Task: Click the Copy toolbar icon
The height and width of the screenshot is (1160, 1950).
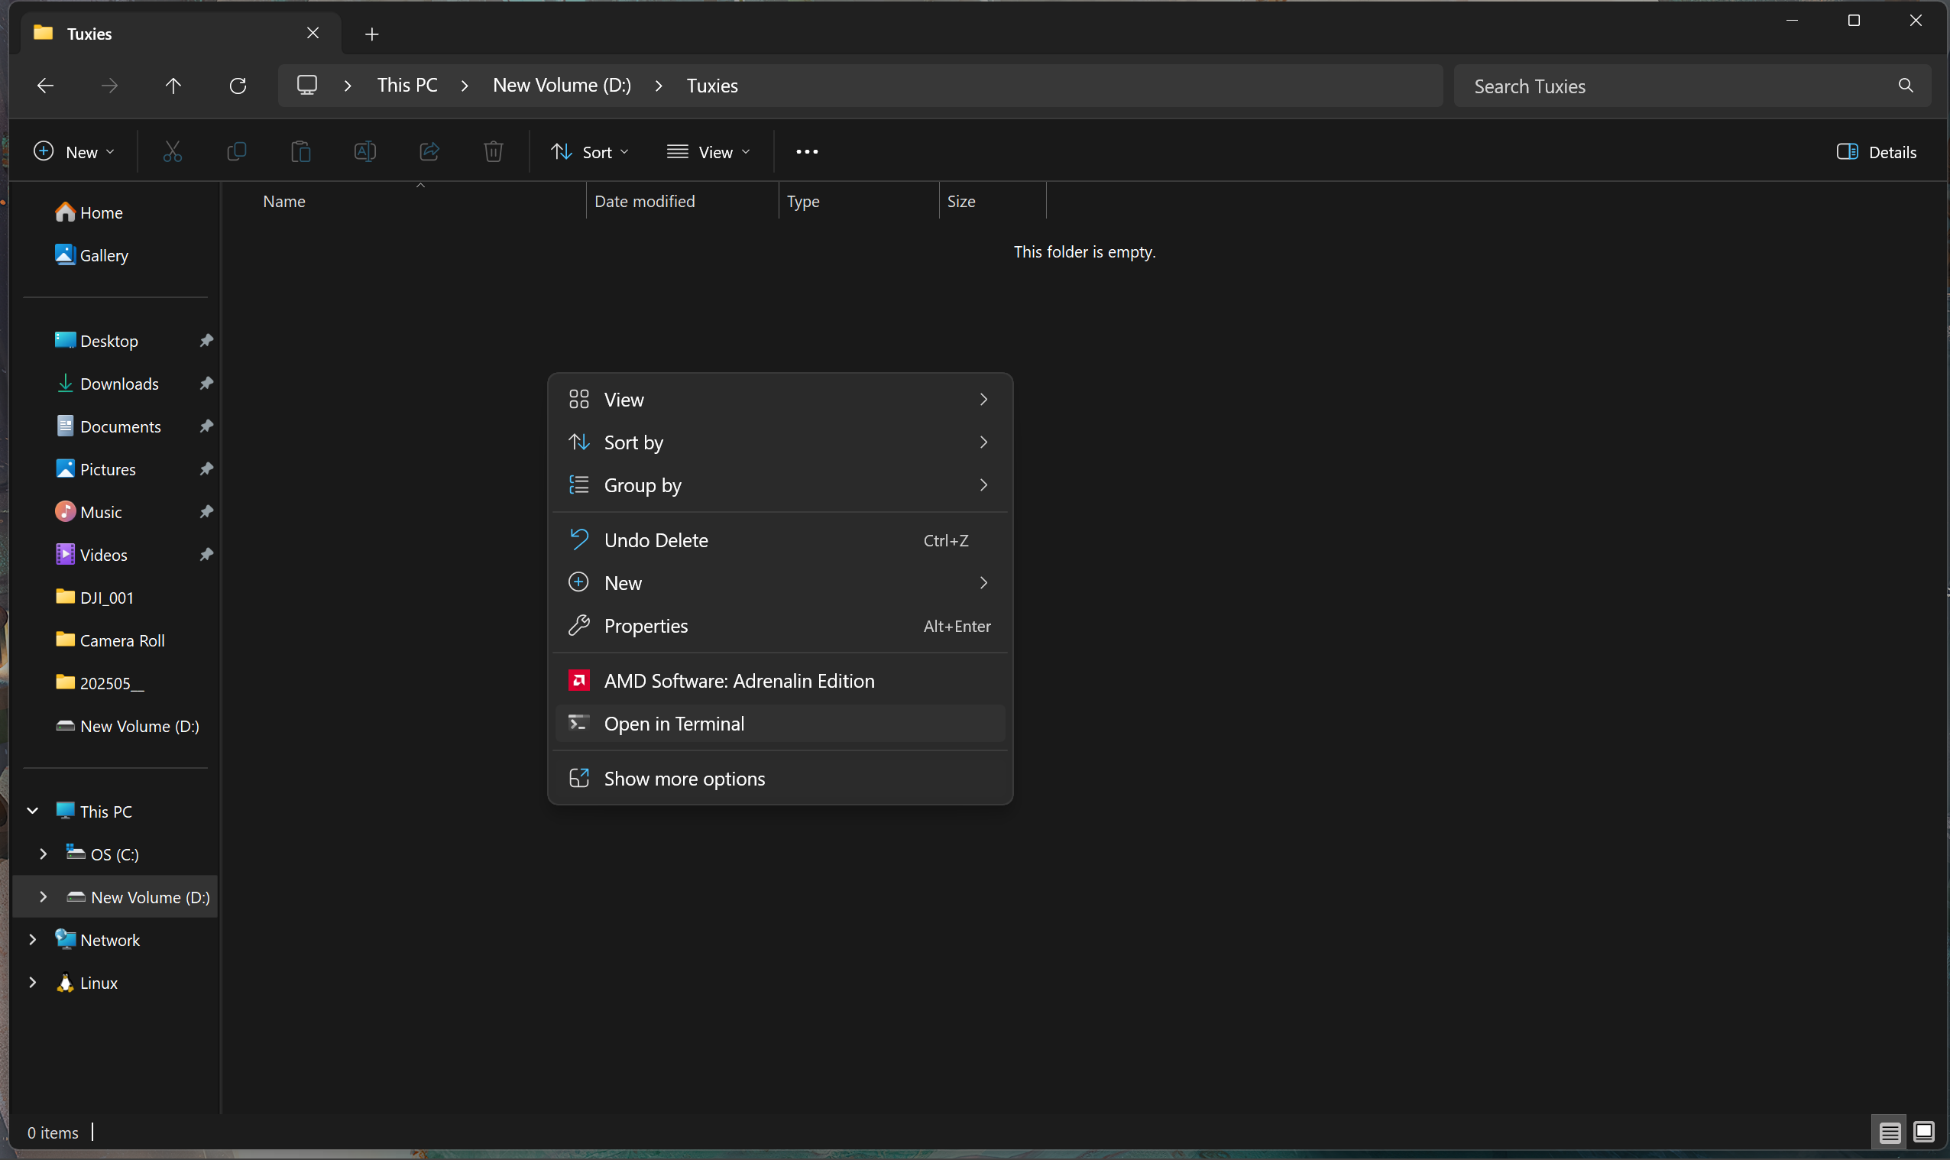Action: click(236, 151)
